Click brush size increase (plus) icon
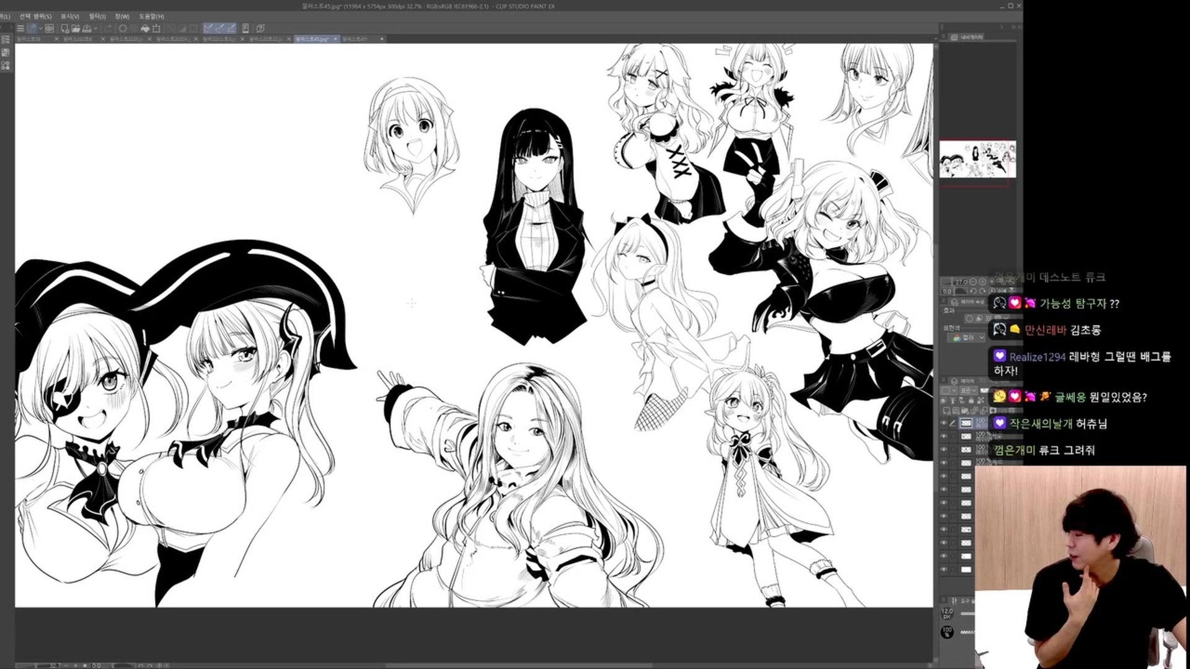This screenshot has height=669, width=1190. tap(982, 282)
